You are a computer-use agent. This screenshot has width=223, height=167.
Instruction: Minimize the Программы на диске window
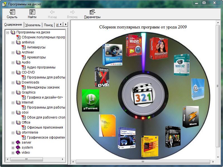coord(197,3)
